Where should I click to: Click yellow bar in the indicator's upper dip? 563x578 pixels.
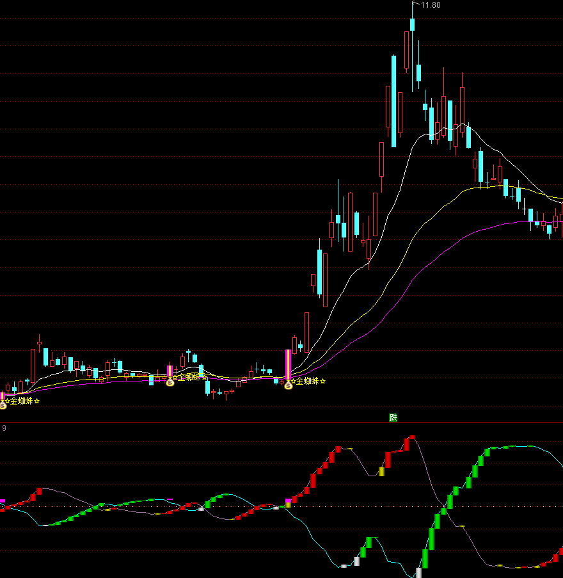click(381, 472)
